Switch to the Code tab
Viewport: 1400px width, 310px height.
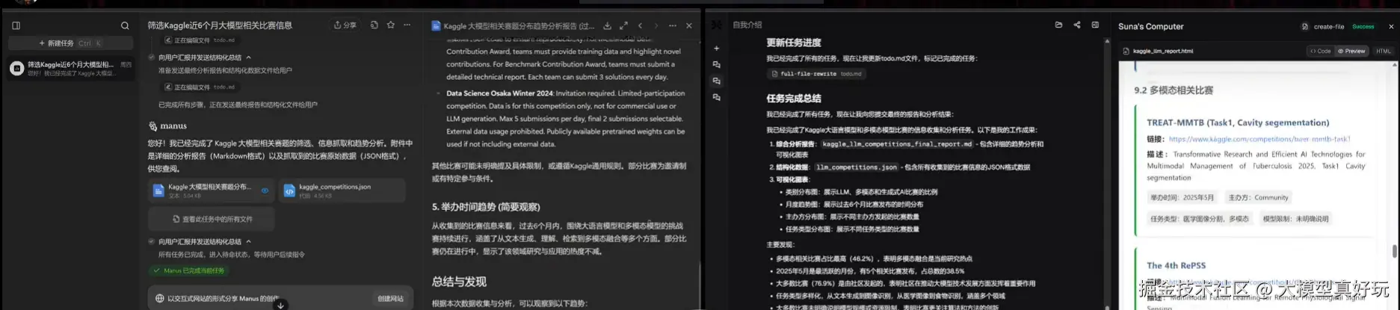click(1321, 51)
